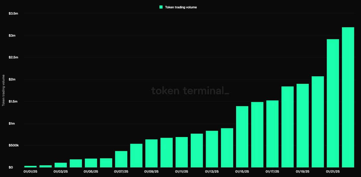Click the $0 y-axis label
Viewport: 361px width, 177px height.
tap(11, 167)
